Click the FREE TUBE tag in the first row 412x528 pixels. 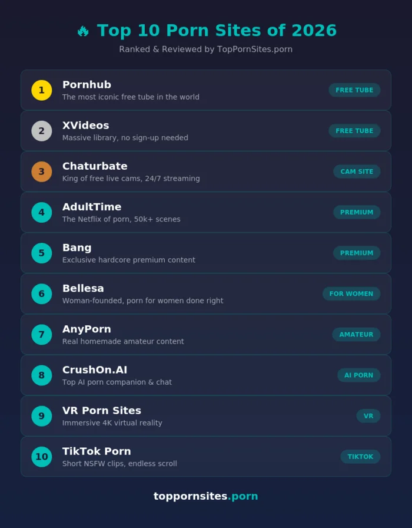[354, 90]
